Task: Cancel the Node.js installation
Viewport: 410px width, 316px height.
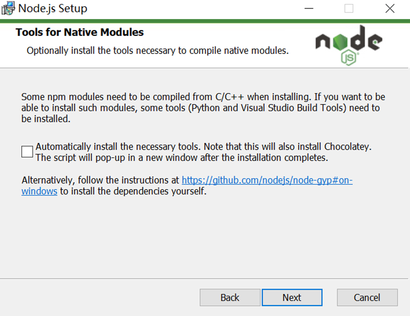Action: 367,298
